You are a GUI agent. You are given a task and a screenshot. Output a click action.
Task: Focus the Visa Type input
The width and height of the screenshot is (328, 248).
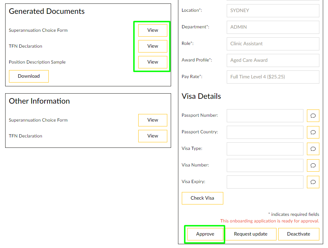[x=265, y=149]
